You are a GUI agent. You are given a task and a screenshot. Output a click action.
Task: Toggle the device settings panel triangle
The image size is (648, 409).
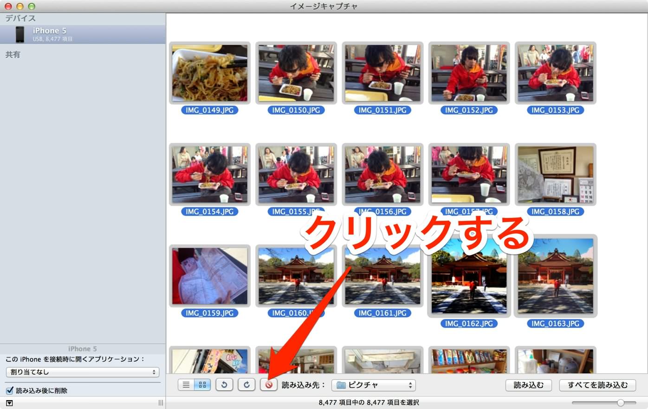point(9,403)
